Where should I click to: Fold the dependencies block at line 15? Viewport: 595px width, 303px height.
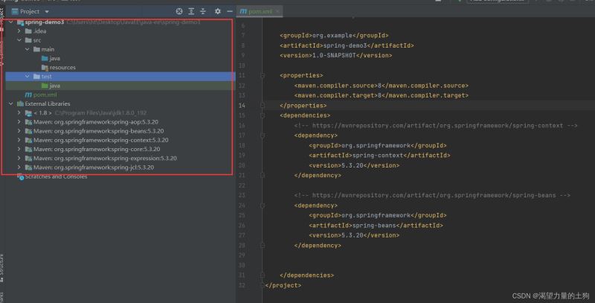(263, 115)
